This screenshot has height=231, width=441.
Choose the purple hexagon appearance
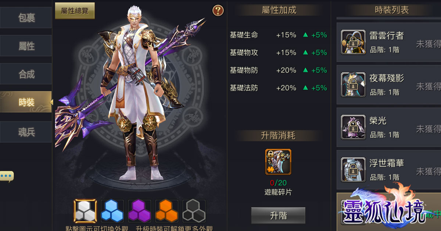click(140, 211)
